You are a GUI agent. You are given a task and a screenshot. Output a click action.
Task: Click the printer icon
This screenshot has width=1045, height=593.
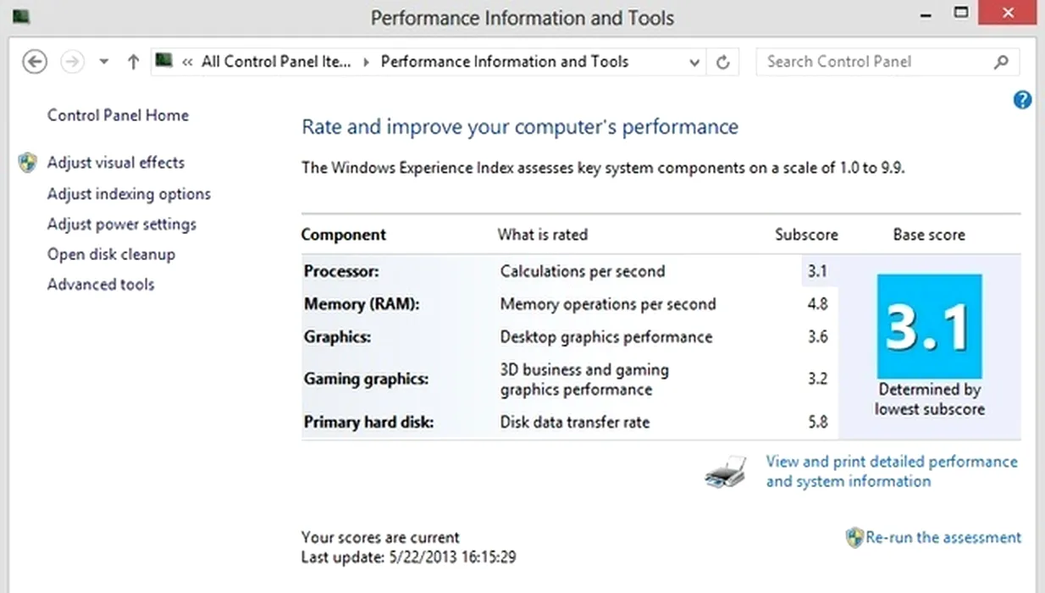pos(726,472)
